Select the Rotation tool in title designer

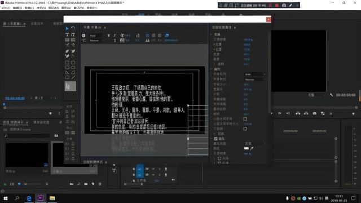[73, 29]
